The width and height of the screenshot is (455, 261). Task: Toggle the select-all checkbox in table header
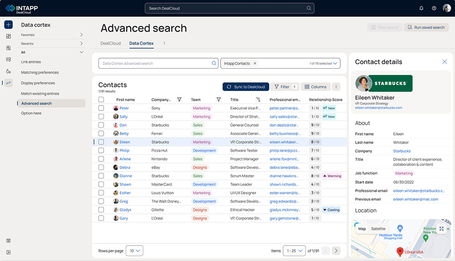(x=101, y=100)
